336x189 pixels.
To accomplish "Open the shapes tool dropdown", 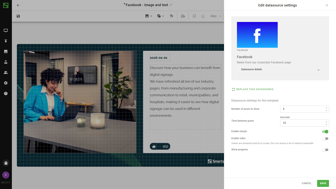I will click(x=160, y=16).
